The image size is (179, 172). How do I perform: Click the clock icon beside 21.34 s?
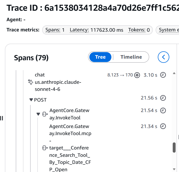163,126
